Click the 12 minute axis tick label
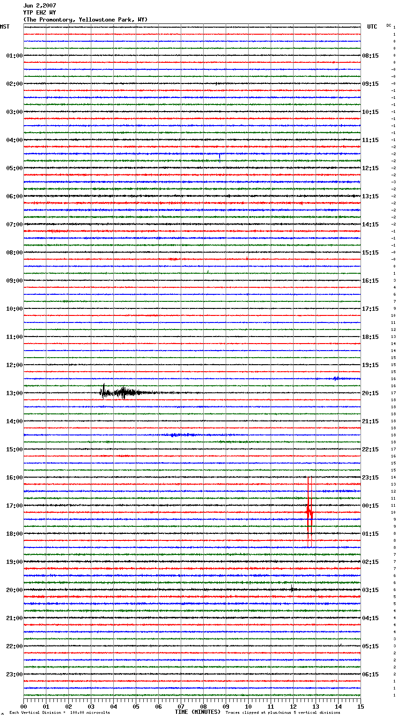Viewport: 398px width, 719px height. tap(293, 706)
